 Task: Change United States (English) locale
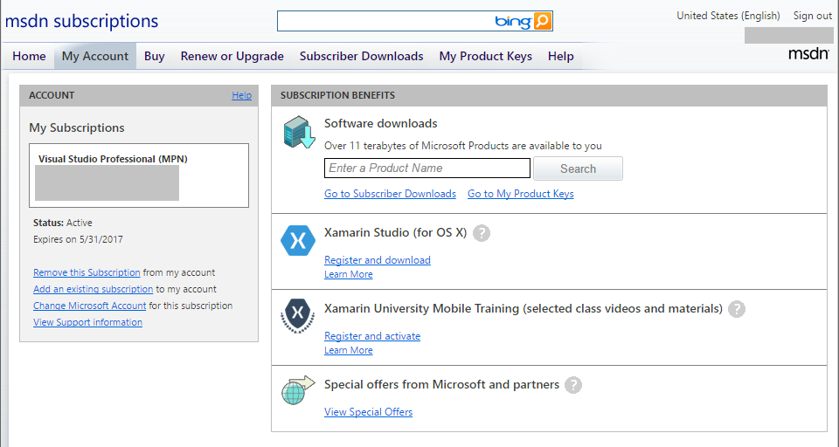[728, 16]
